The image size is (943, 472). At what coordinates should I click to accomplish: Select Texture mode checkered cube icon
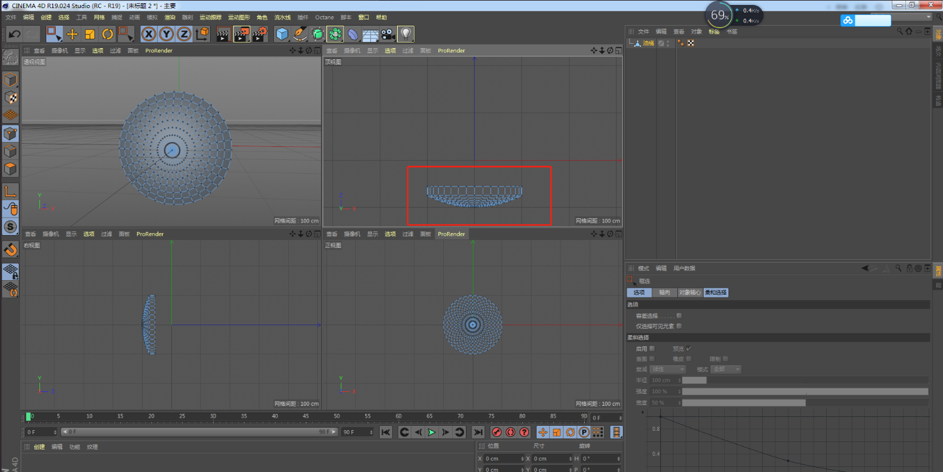click(x=11, y=98)
